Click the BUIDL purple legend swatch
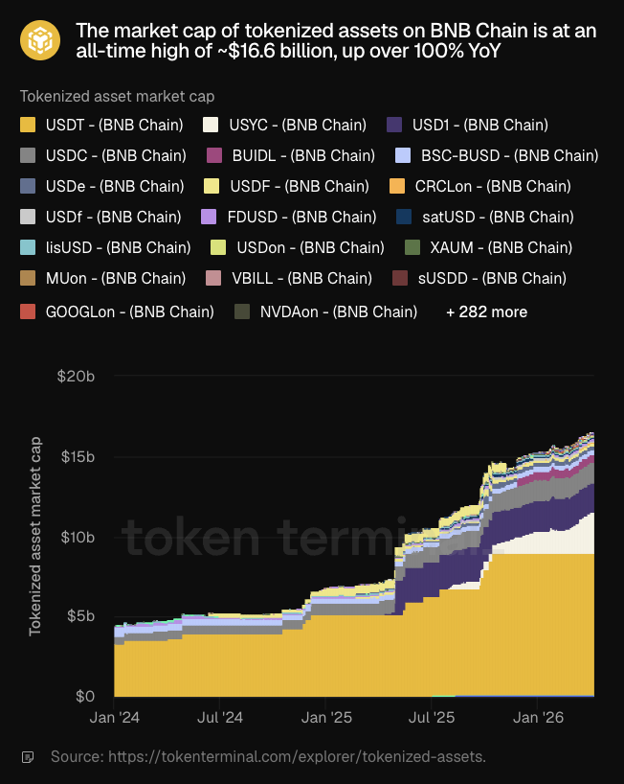This screenshot has width=624, height=784. [x=214, y=155]
